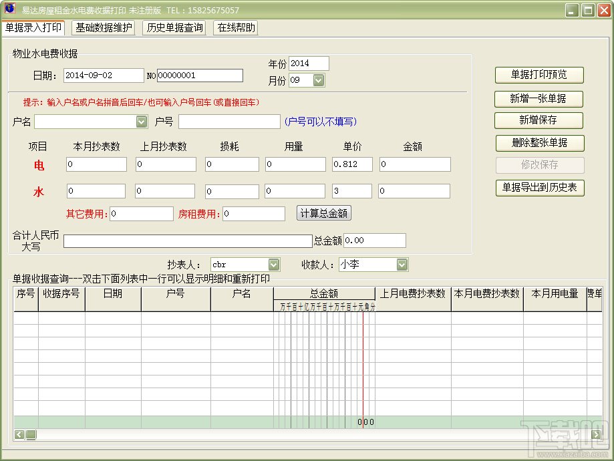Viewport: 614px width, 461px height.
Task: Click the 日期 column header in table
Action: [x=113, y=299]
